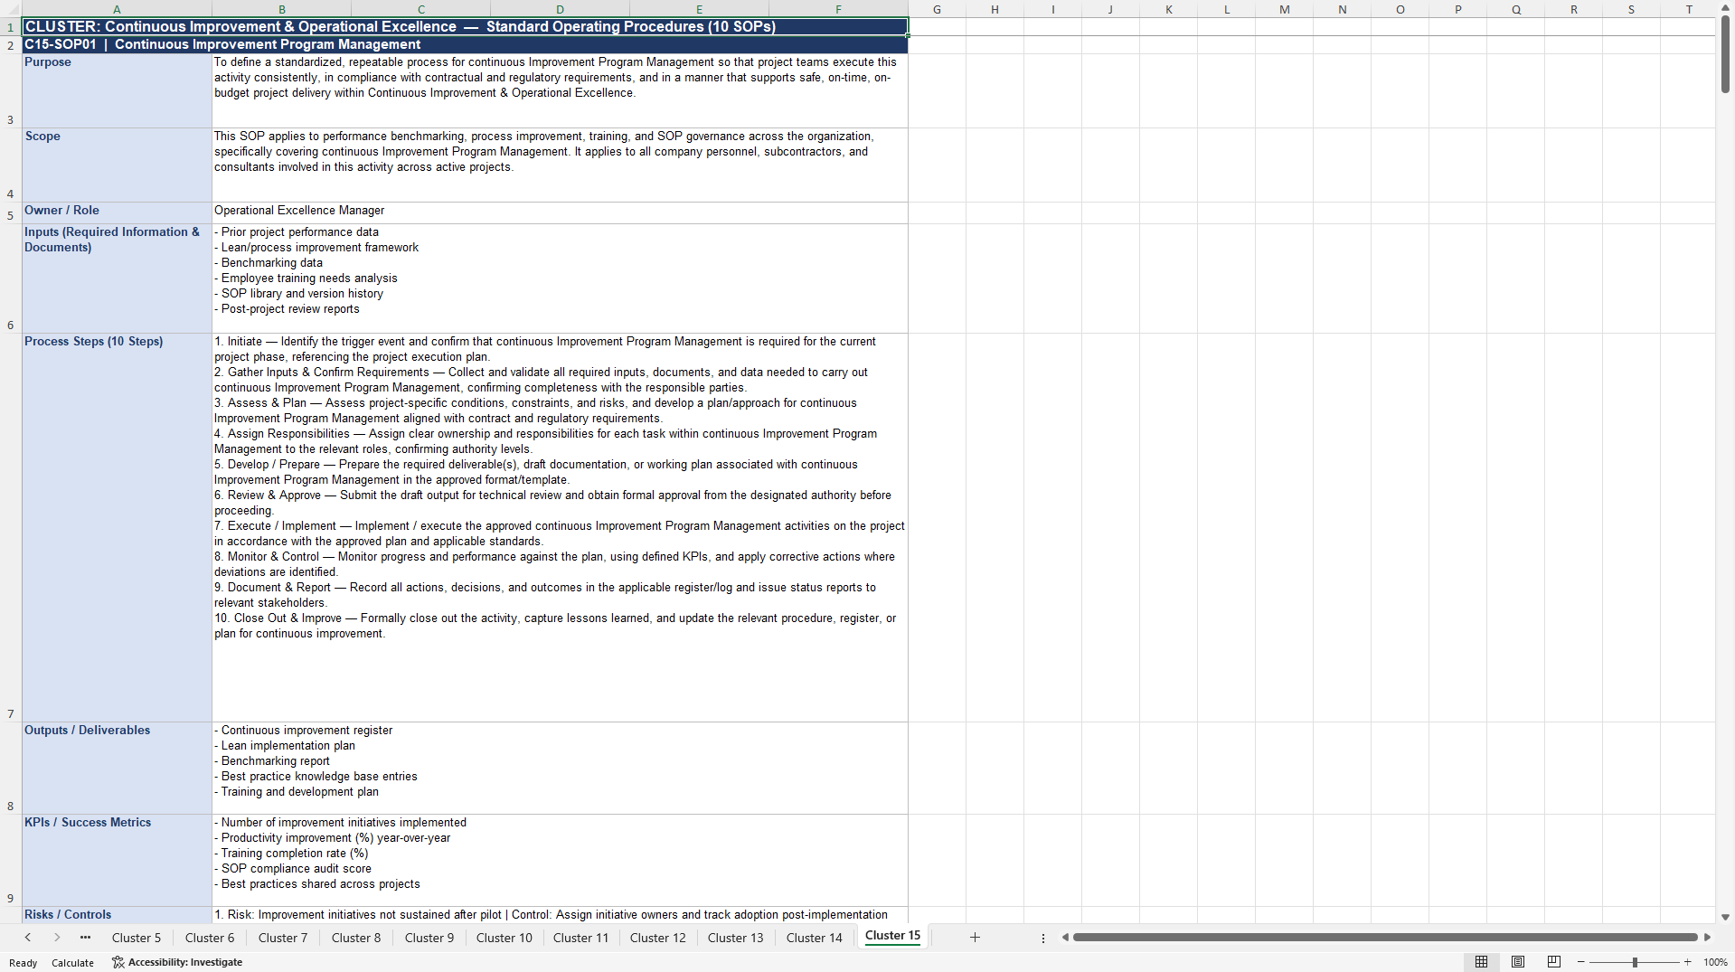Select the Owner / Role label cell
The width and height of the screenshot is (1735, 972).
tap(117, 213)
